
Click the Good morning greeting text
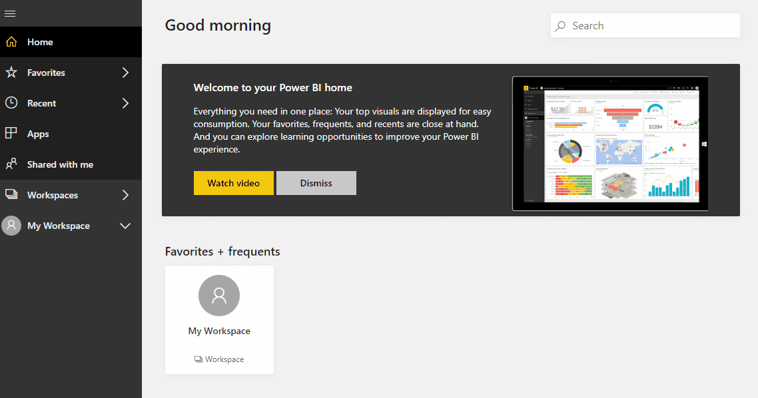218,25
